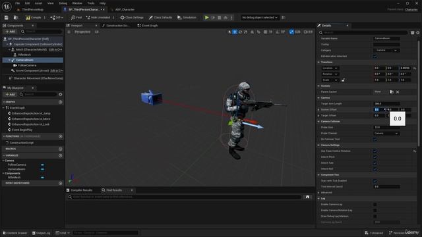This screenshot has width=422, height=237.
Task: Open Class Defaults
Action: pyautogui.click(x=160, y=18)
